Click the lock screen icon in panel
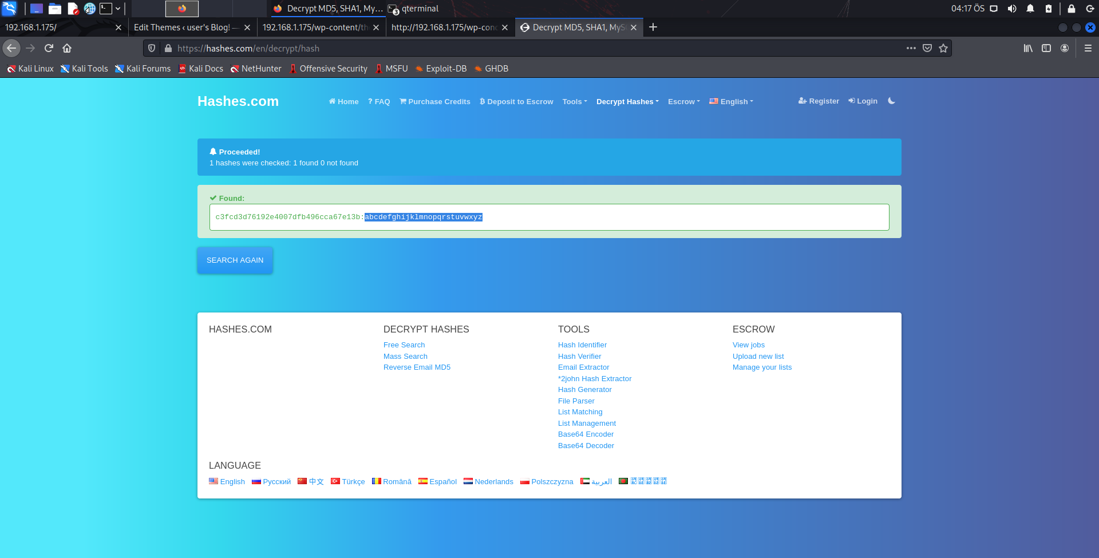 (x=1072, y=9)
